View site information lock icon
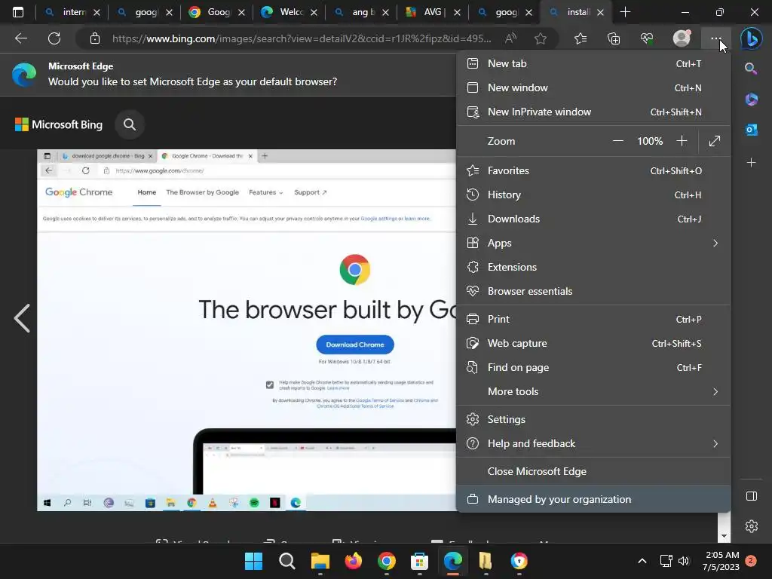Image resolution: width=772 pixels, height=579 pixels. pyautogui.click(x=95, y=38)
